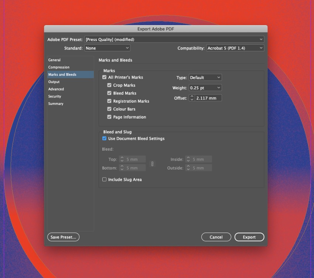Enable Include Slug Area checkbox
314x278 pixels.
pos(104,179)
